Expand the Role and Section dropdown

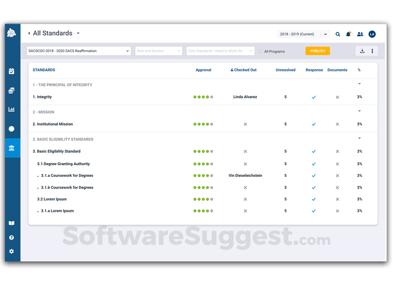(x=159, y=51)
